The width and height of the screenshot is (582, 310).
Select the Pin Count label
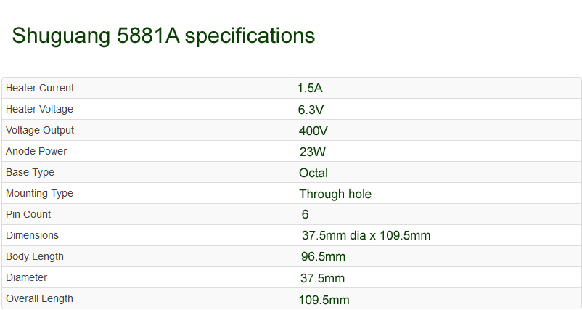pos(28,214)
